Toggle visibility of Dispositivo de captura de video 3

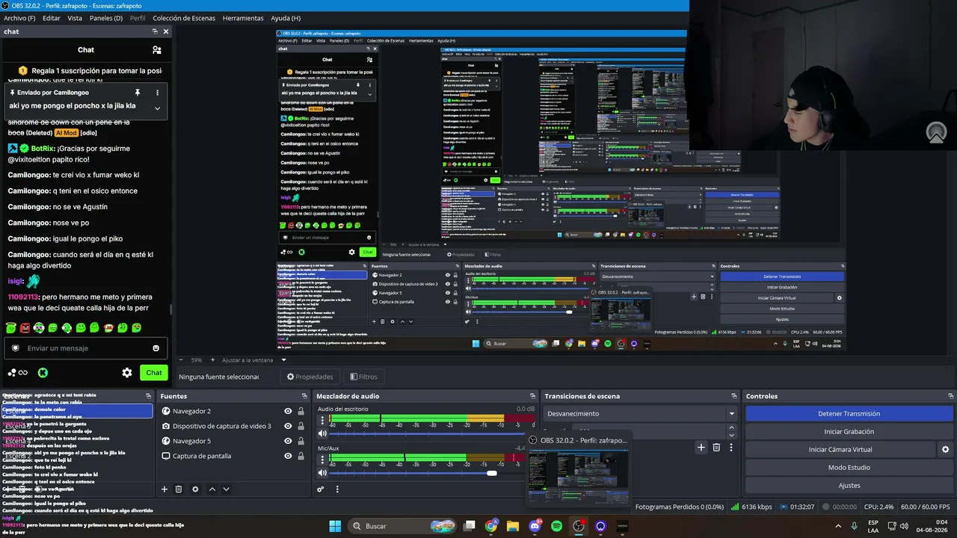tap(288, 426)
